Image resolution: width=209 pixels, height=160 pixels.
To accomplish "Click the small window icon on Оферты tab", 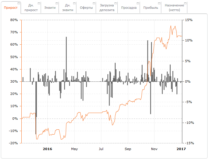I will (94, 3).
